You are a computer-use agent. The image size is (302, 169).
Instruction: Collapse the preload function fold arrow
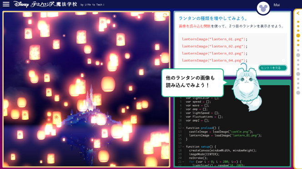tap(183, 128)
